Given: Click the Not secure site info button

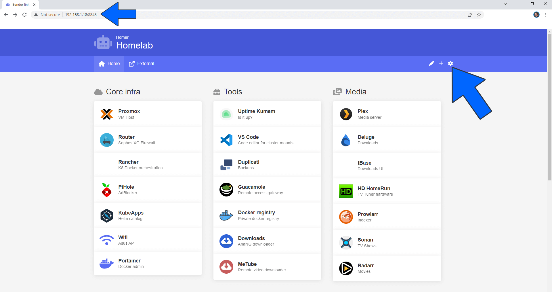Looking at the screenshot, I should (47, 15).
